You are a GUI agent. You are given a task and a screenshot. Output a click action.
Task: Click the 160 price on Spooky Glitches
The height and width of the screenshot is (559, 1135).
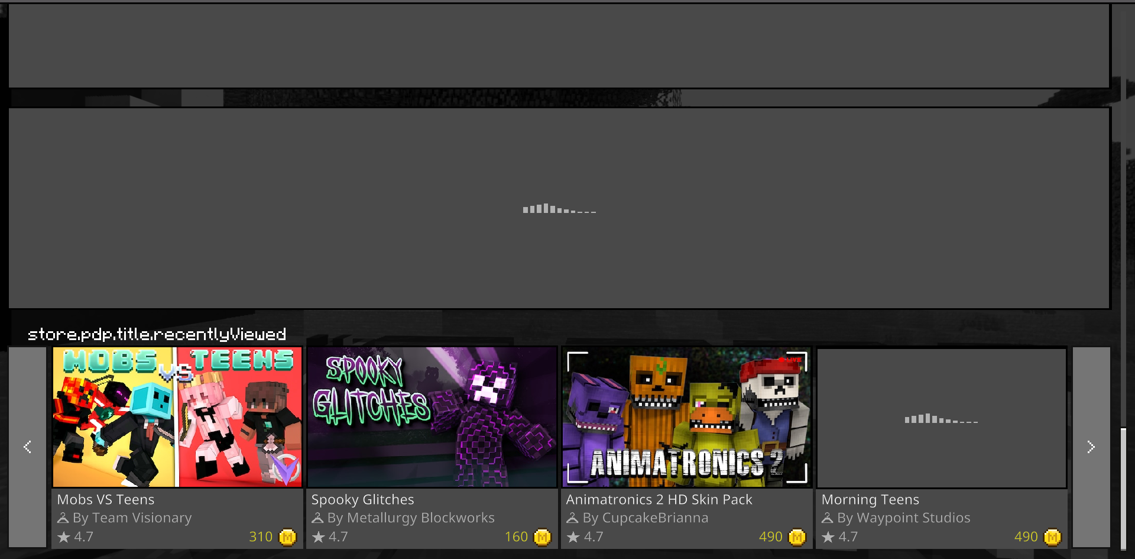516,537
